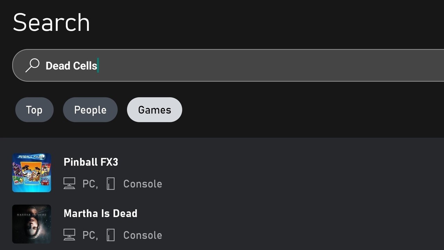Viewport: 444px width, 250px height.
Task: Select the Martha Is Dead result row background
Action: [295, 224]
